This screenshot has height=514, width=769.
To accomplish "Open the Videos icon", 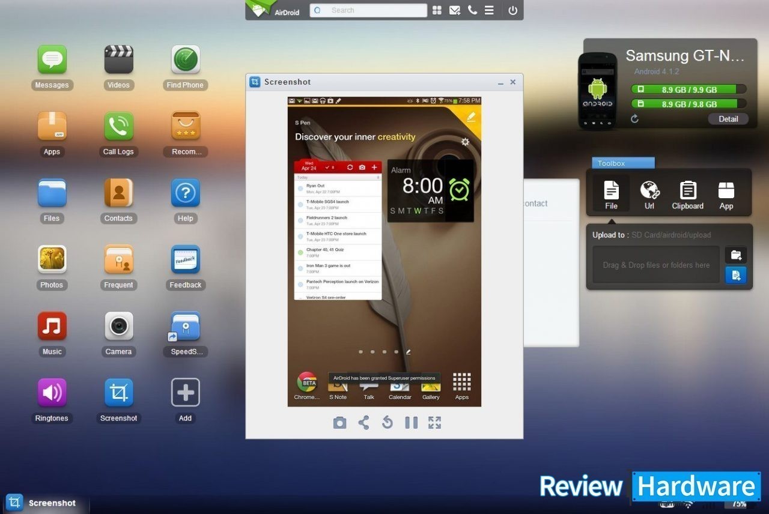I will coord(118,60).
